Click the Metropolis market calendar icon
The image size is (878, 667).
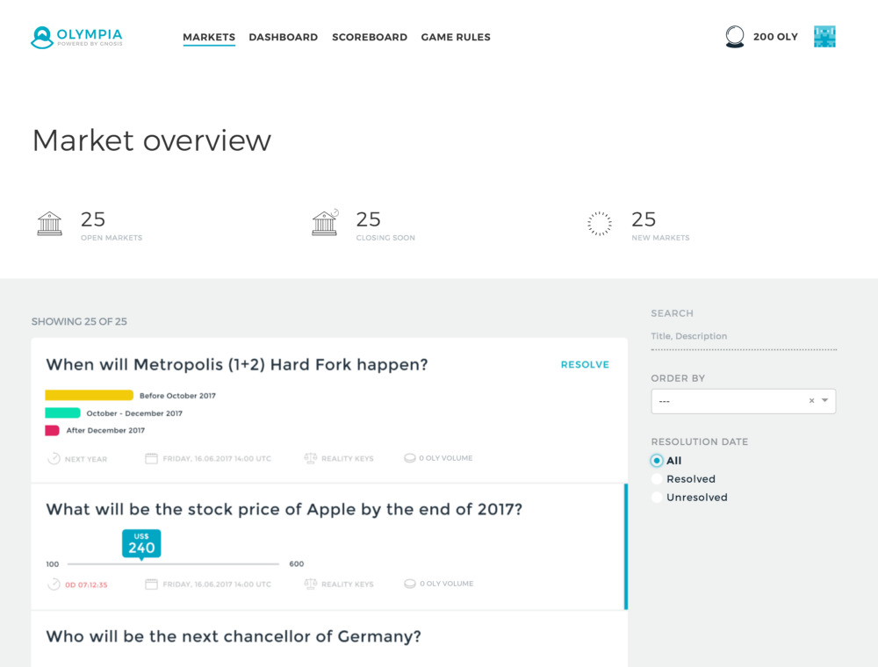151,458
